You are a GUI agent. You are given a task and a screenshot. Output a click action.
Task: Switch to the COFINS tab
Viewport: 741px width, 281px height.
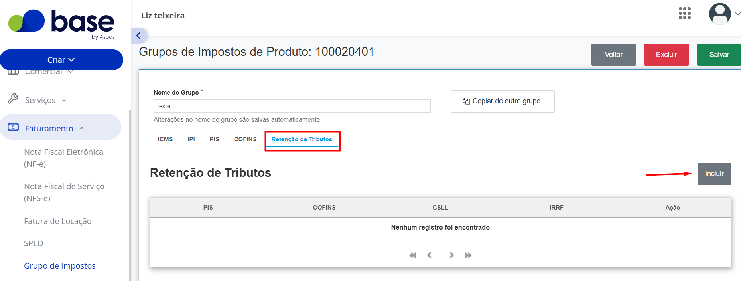(x=245, y=139)
